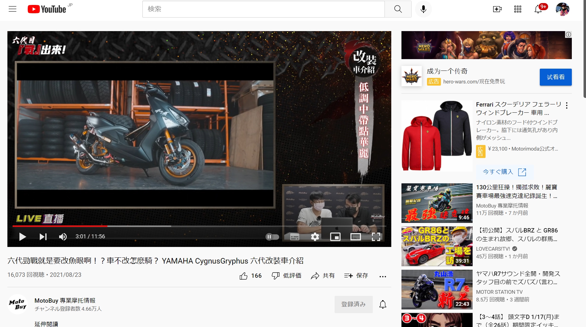Viewport: 586px width, 327px height.
Task: Click the 3:01 / 11:56 time display
Action: click(x=90, y=236)
